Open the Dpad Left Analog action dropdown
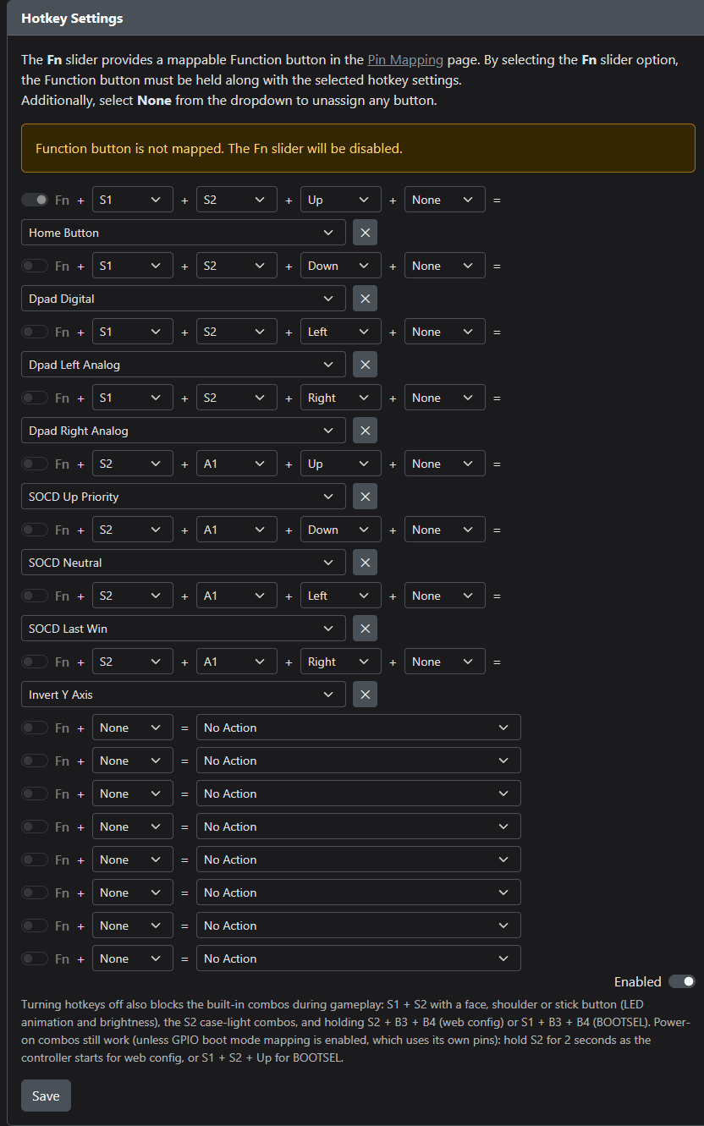Image resolution: width=704 pixels, height=1126 pixels. (184, 365)
